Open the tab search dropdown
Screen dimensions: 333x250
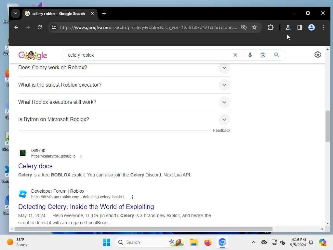[16, 13]
